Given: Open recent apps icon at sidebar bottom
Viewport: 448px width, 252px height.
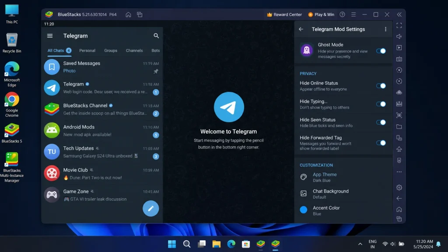Looking at the screenshot, I should click(x=399, y=219).
